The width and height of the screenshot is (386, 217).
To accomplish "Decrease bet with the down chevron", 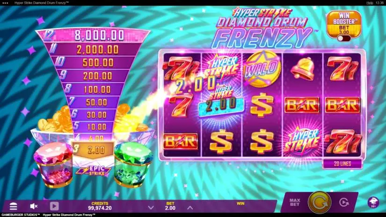I will pos(151,208).
